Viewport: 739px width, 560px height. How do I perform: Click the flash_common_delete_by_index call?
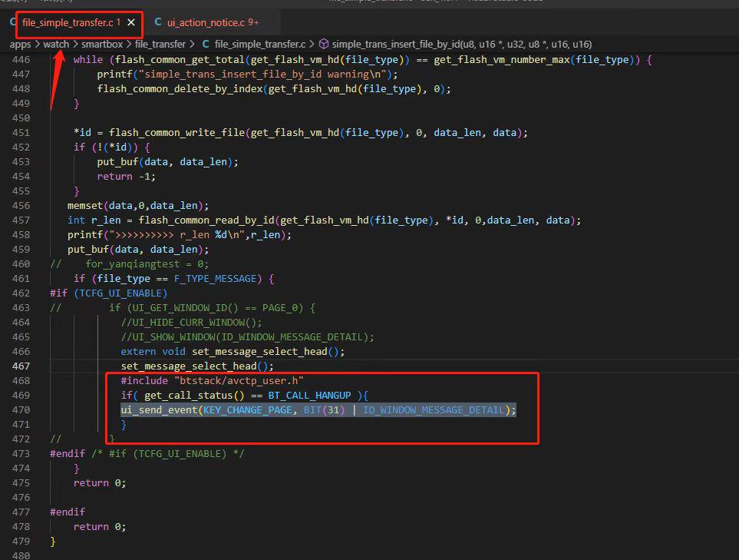tap(274, 89)
